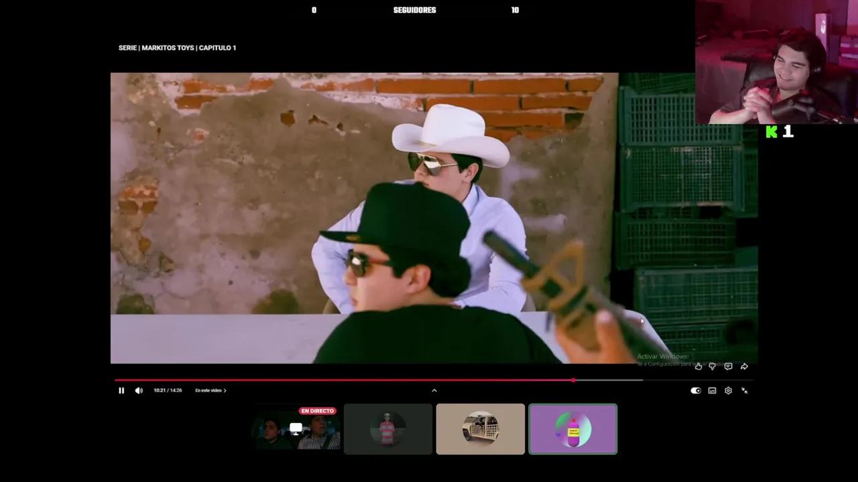Screen dimensions: 858x482
Task: Open the 'En este video' chapters link
Action: click(x=210, y=390)
